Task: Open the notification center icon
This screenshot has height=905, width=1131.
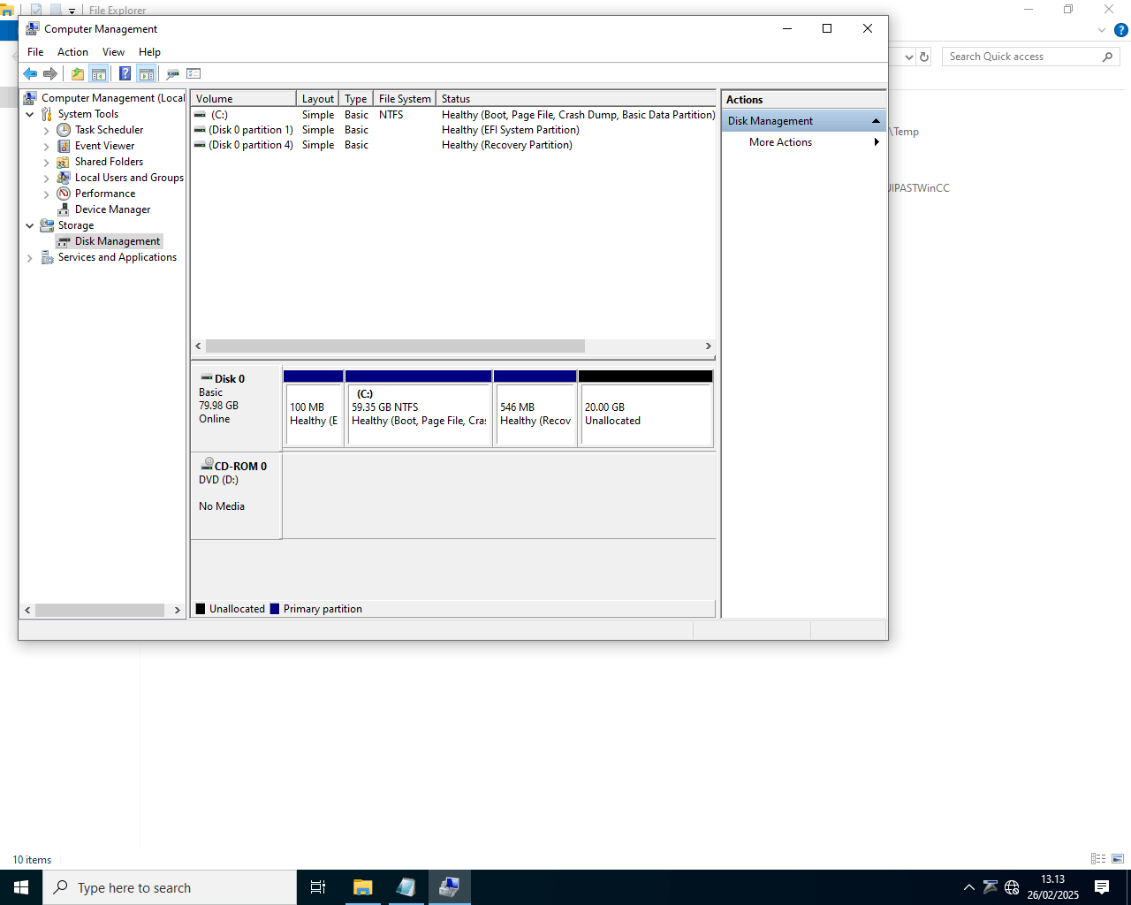Action: point(1102,887)
